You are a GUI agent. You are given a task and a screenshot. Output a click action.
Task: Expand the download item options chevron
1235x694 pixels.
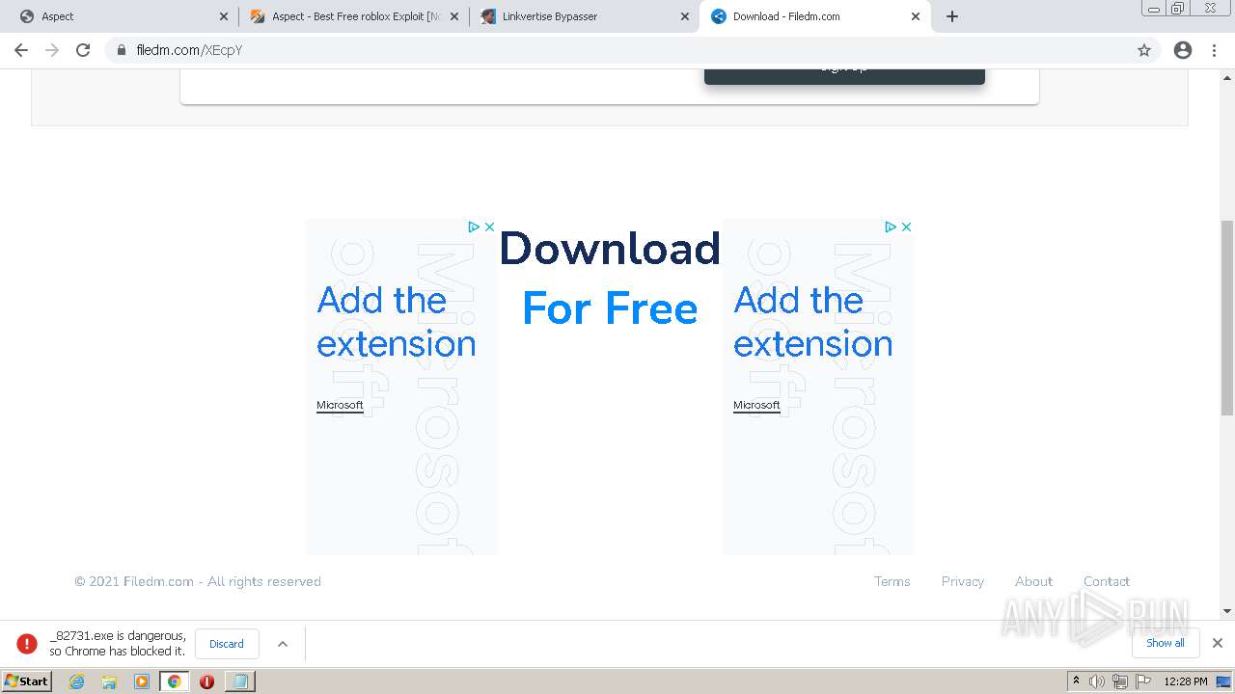(x=283, y=644)
